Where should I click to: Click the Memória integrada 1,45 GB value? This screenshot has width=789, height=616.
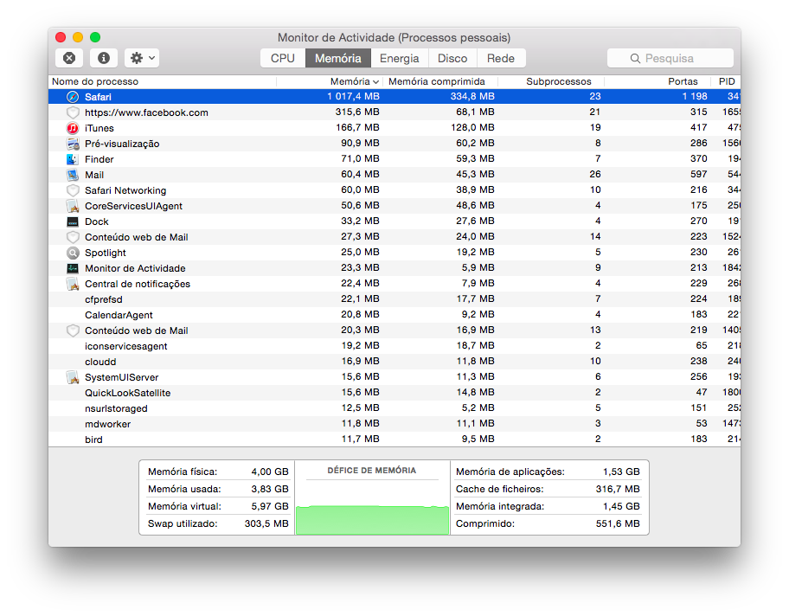click(621, 506)
